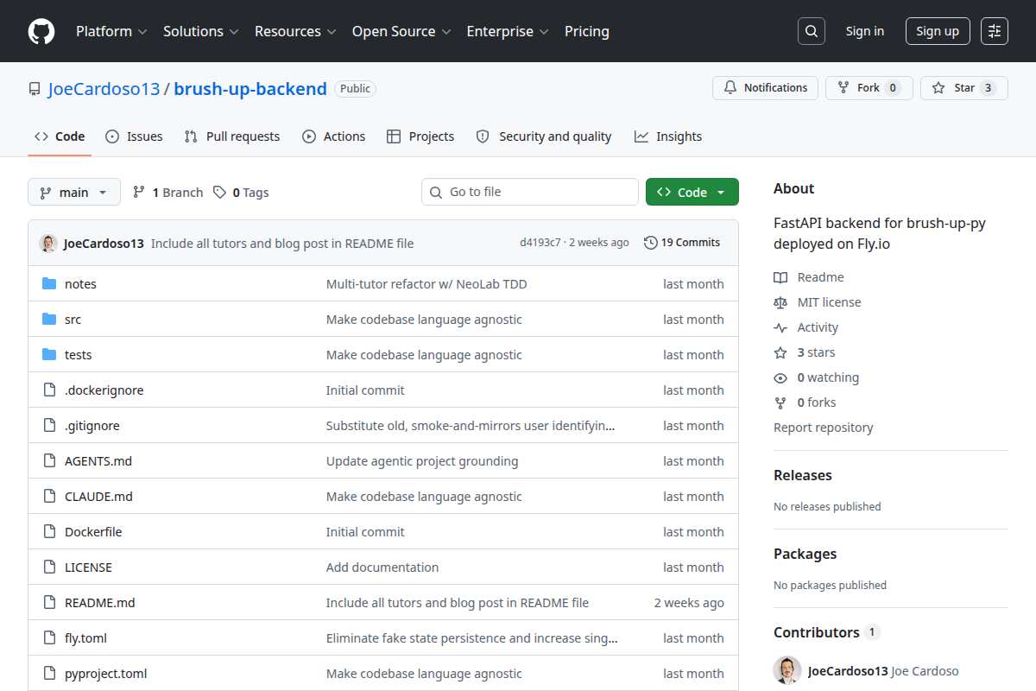Expand the Platform menu
1036x691 pixels.
pyautogui.click(x=111, y=31)
